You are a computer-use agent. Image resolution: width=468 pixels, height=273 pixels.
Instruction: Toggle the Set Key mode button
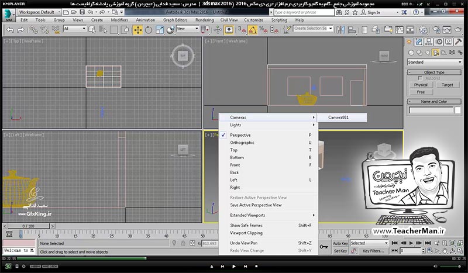click(340, 251)
